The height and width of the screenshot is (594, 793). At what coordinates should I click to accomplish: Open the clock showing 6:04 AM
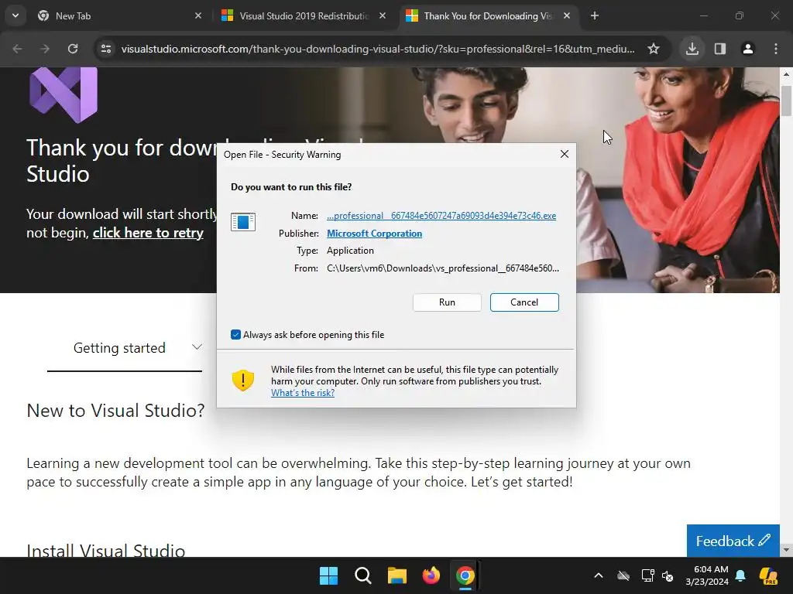pos(707,575)
